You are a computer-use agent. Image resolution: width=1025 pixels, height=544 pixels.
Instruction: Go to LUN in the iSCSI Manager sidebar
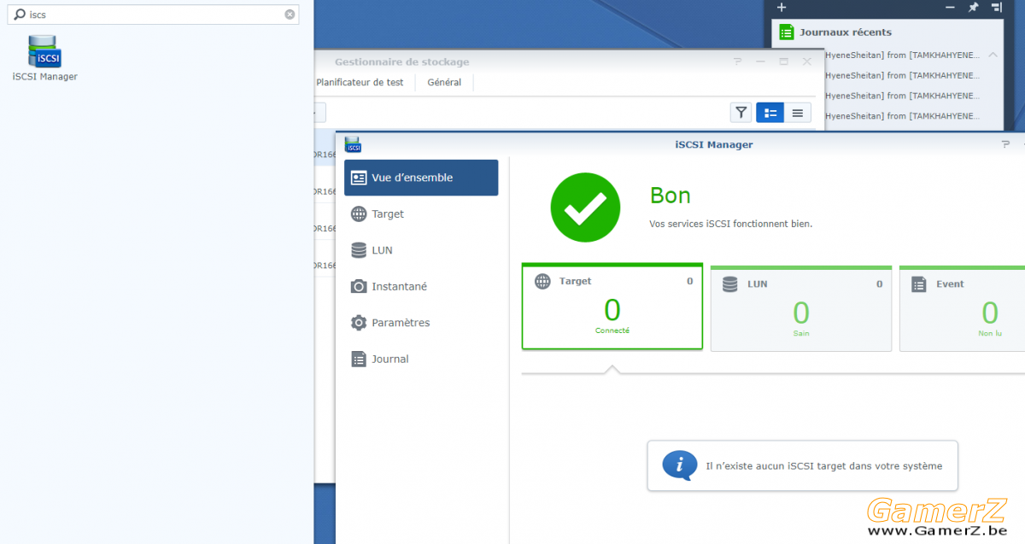pyautogui.click(x=421, y=250)
